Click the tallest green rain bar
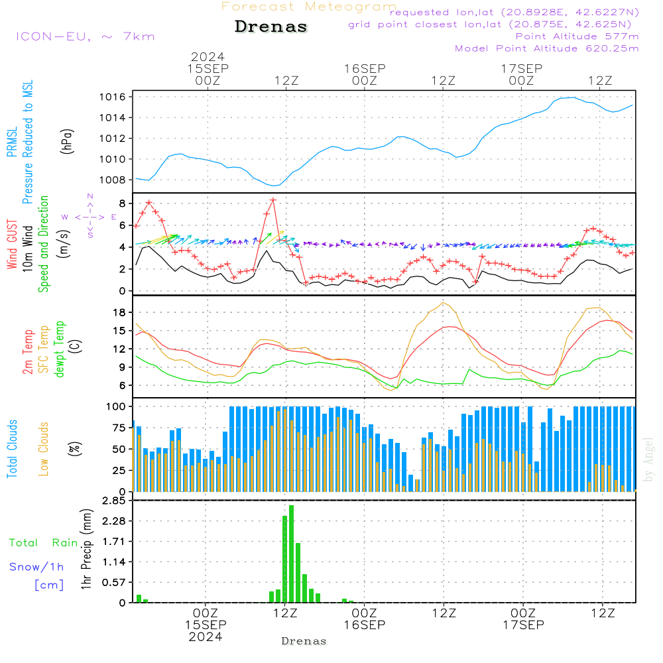This screenshot has width=663, height=663. tap(291, 554)
